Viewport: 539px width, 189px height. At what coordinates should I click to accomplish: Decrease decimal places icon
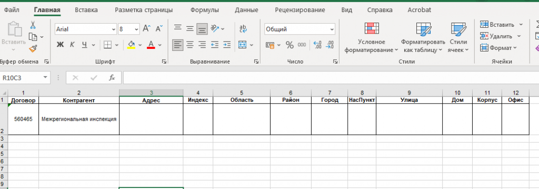pos(330,45)
